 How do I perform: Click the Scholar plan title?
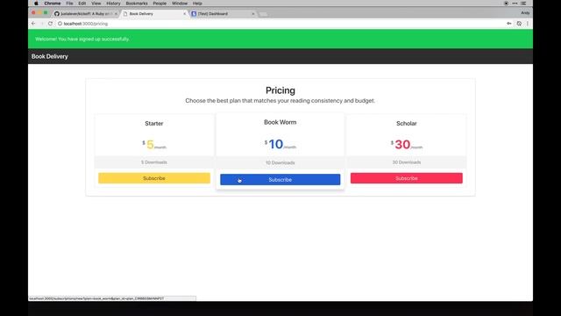[x=407, y=123]
